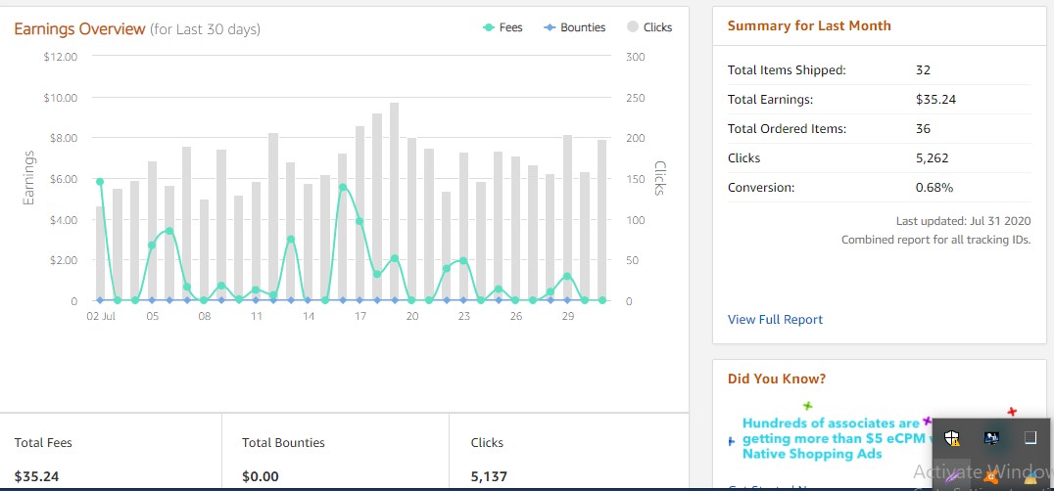The height and width of the screenshot is (491, 1054).
Task: Toggle the Fees series in chart legend
Action: point(503,27)
